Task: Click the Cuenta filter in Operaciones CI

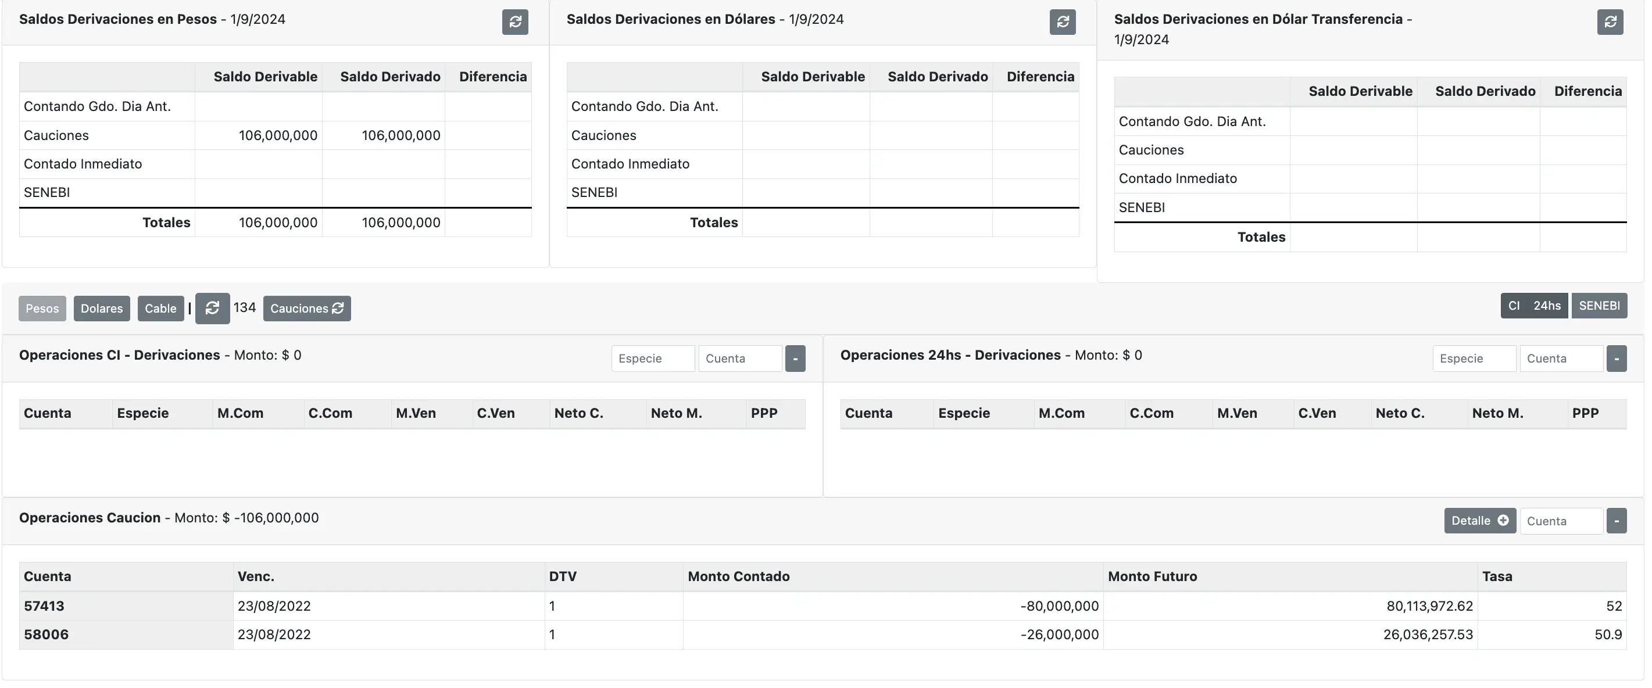Action: pos(739,359)
